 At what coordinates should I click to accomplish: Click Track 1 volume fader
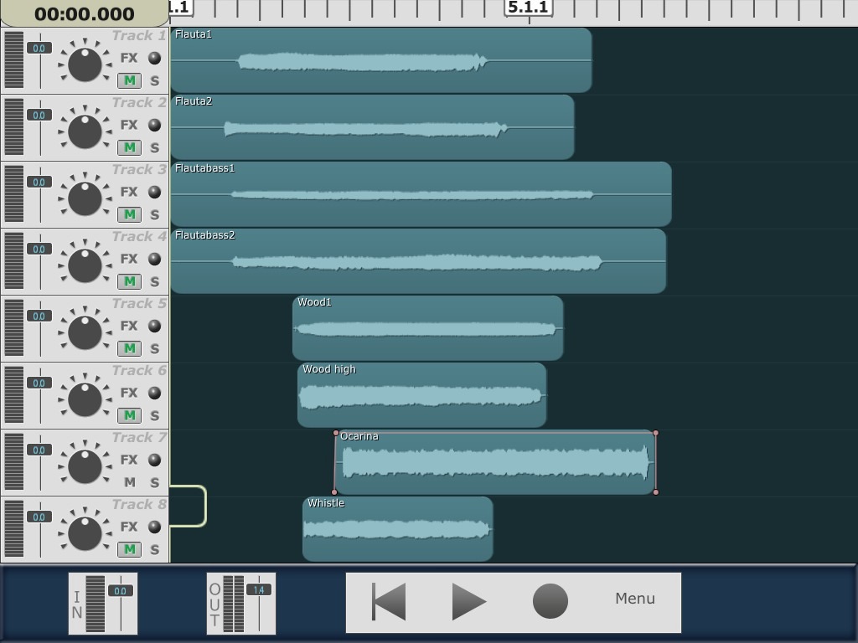39,48
